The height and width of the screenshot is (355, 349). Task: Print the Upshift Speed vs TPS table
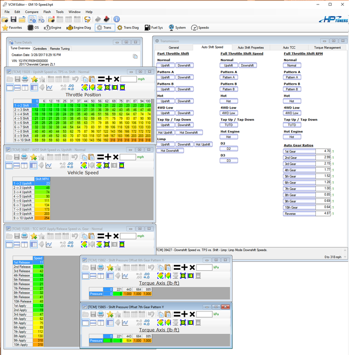[x=25, y=79]
